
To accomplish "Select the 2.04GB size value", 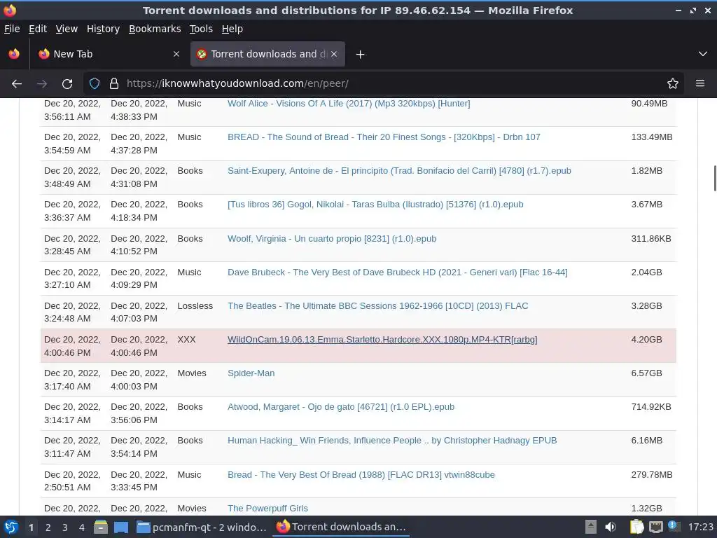I will [646, 273].
